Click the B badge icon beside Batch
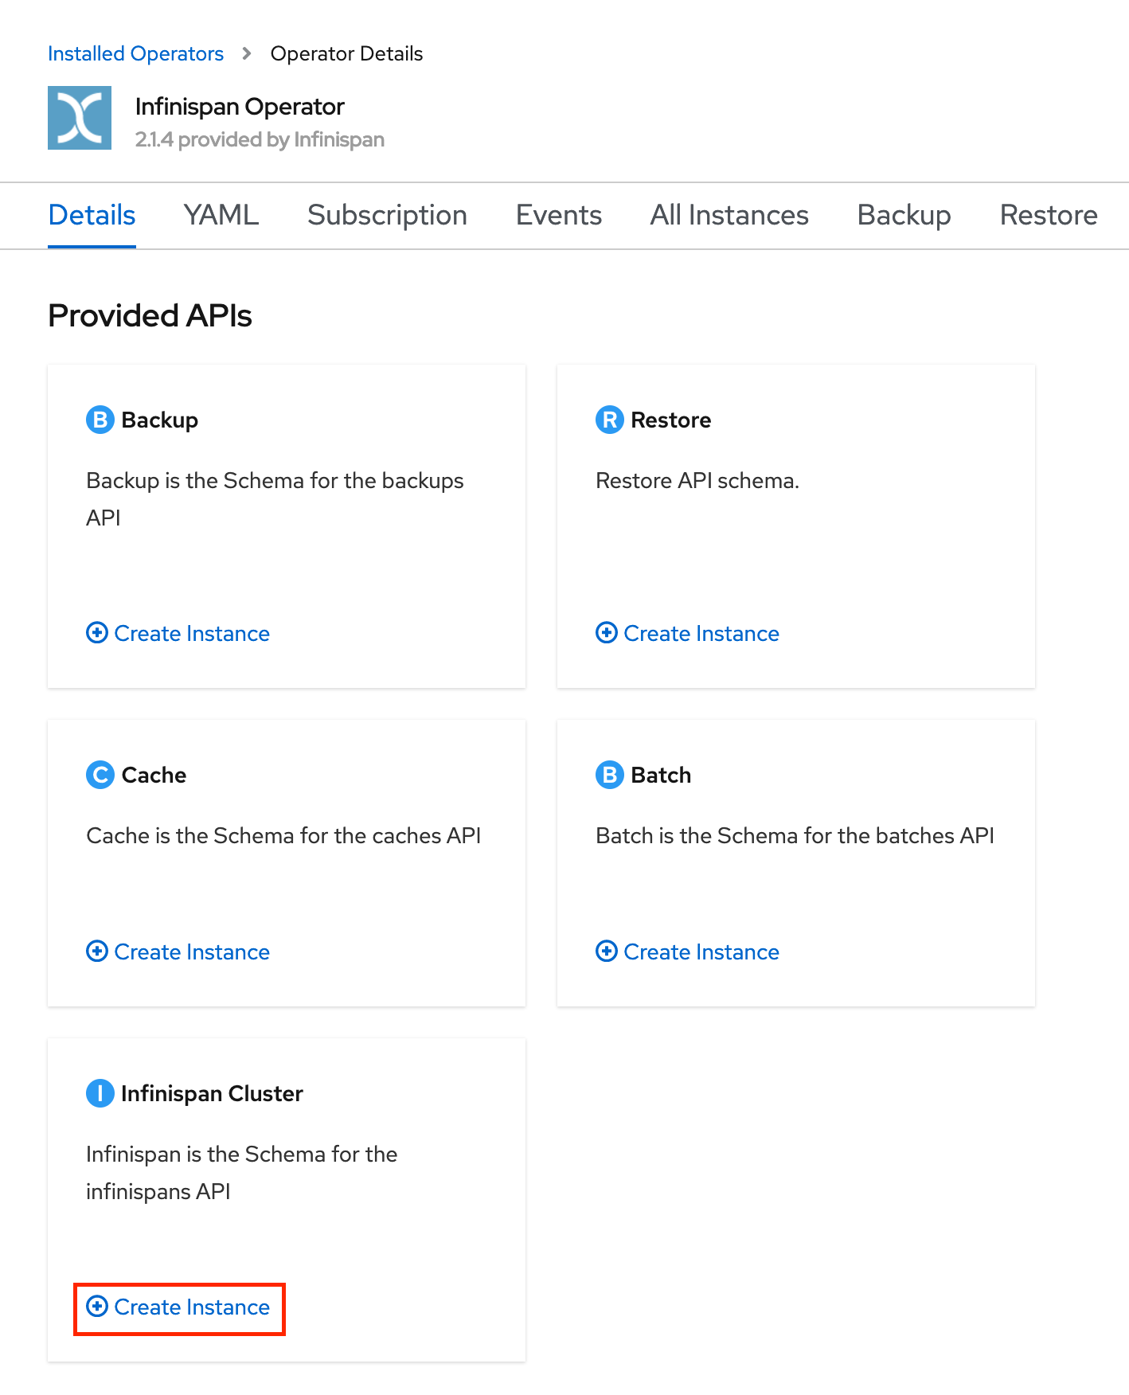 click(610, 775)
